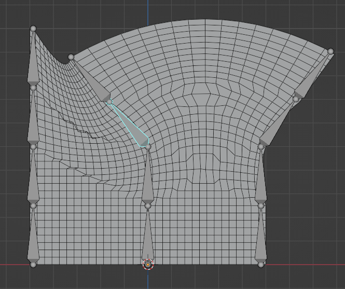Select the bottom bone of the middle chain
Screen dimensions: 345x289
148,240
